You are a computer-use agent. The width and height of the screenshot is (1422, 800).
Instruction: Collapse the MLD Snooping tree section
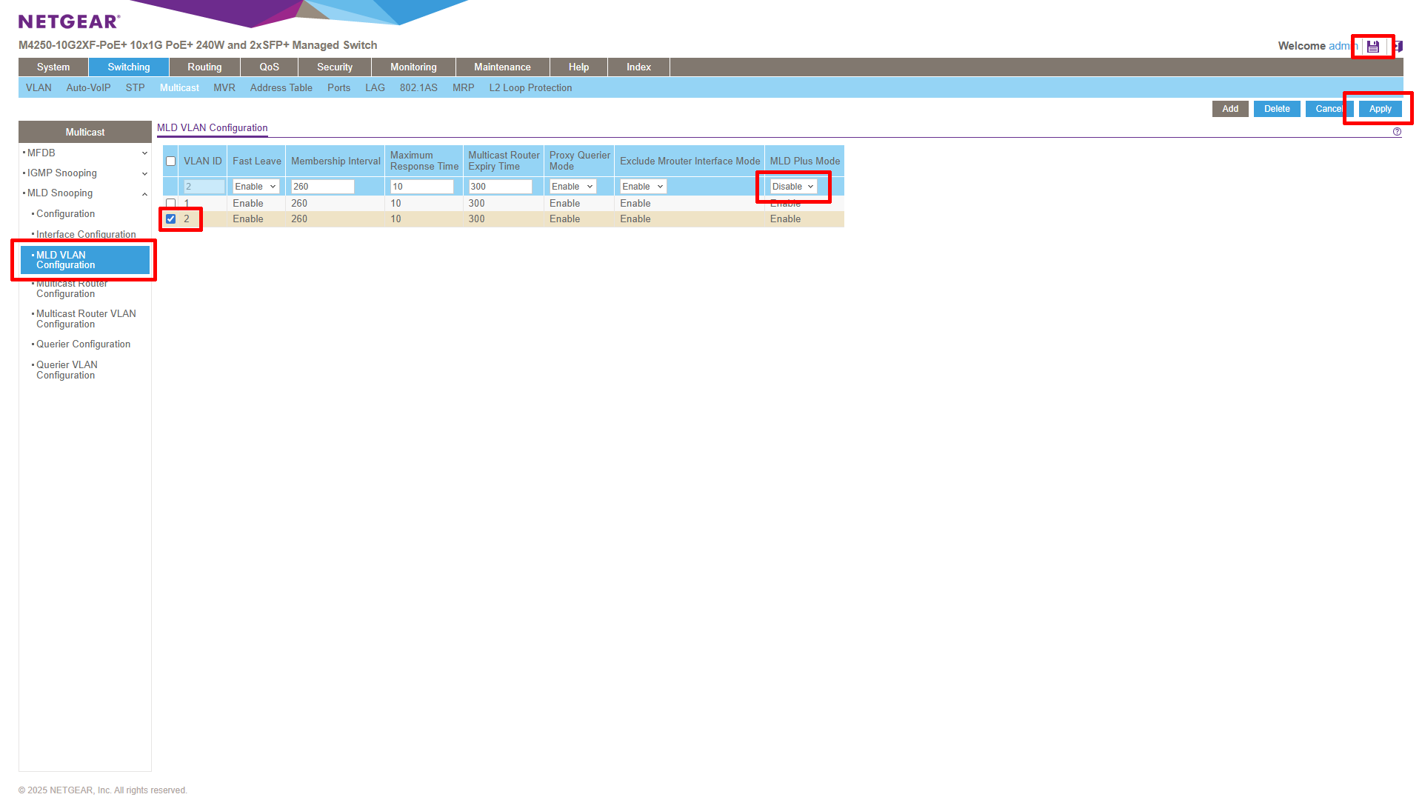click(144, 193)
